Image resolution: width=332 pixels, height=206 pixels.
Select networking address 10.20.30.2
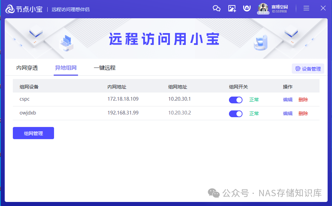pos(180,113)
